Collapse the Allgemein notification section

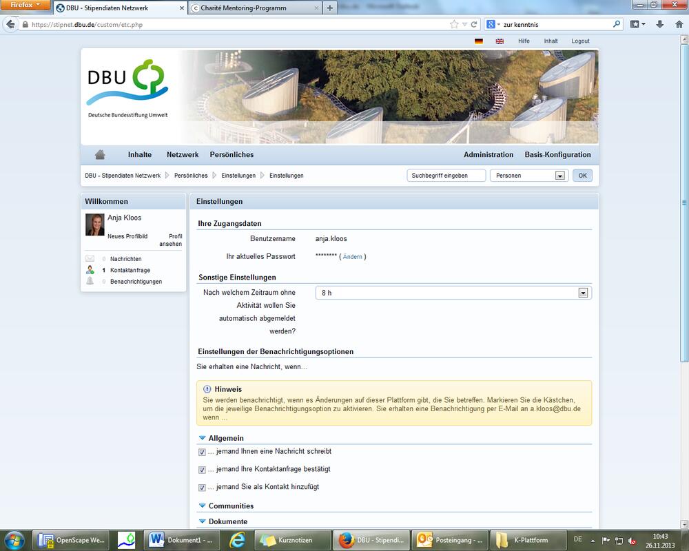click(x=201, y=437)
